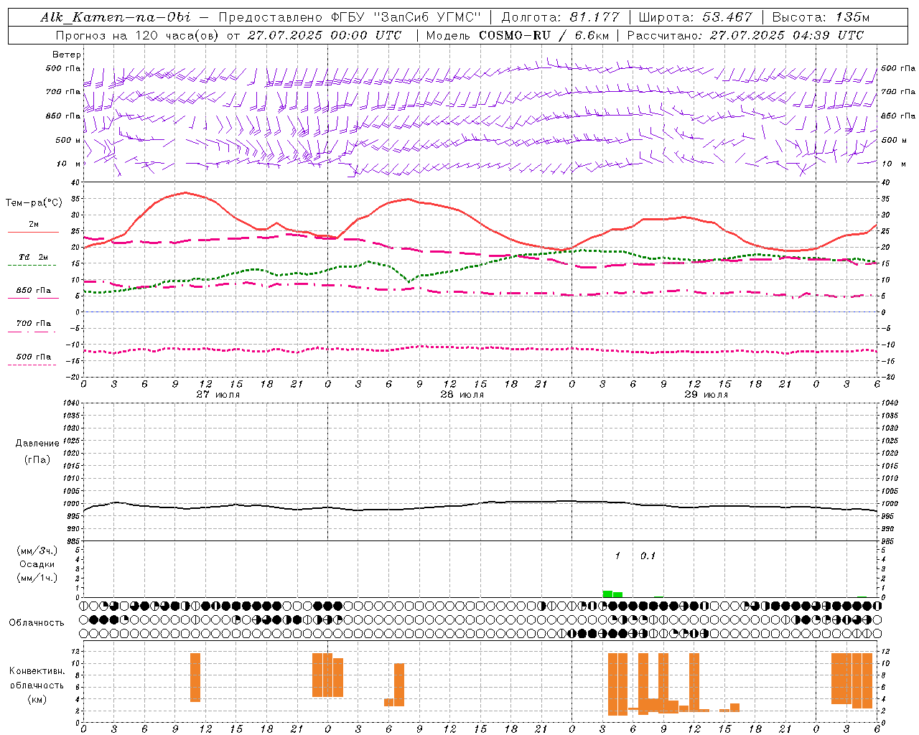Viewport: 919px width, 735px height.
Task: Click the Ветер panel label
Action: (67, 55)
